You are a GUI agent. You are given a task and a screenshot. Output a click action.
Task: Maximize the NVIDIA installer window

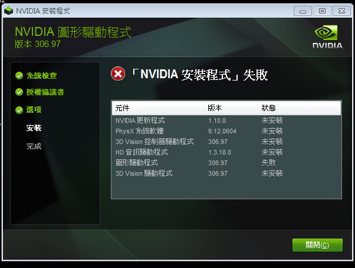click(322, 11)
